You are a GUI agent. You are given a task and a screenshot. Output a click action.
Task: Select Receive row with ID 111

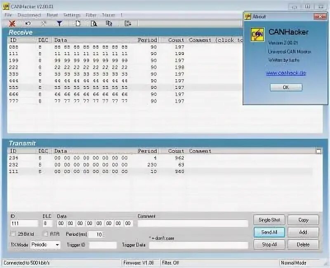tap(125, 54)
